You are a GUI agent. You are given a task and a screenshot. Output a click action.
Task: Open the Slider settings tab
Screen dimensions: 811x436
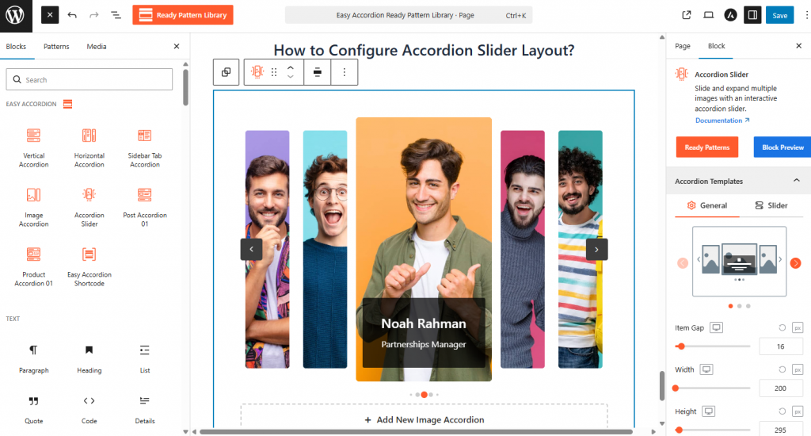(x=771, y=205)
